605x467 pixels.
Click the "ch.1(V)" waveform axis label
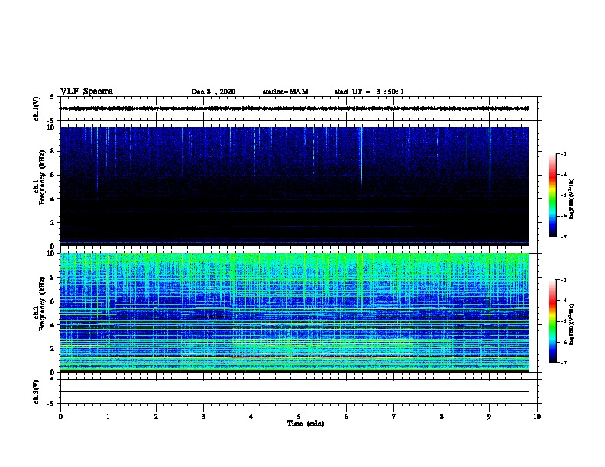[x=36, y=108]
